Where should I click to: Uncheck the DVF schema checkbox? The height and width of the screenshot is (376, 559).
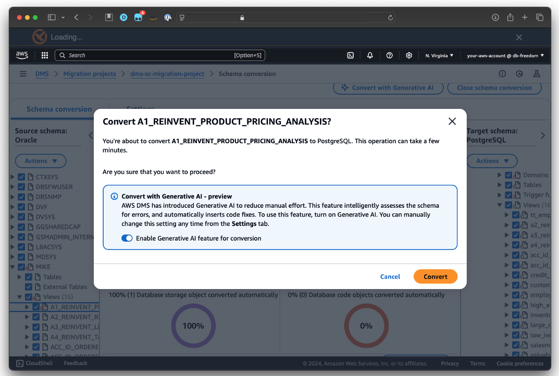click(21, 207)
